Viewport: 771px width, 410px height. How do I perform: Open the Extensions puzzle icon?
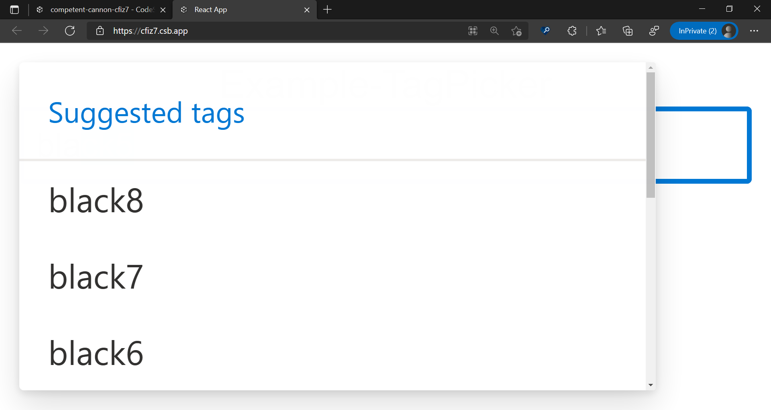[572, 31]
